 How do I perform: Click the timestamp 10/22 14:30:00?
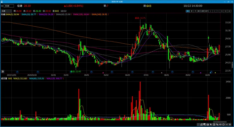(193, 6)
